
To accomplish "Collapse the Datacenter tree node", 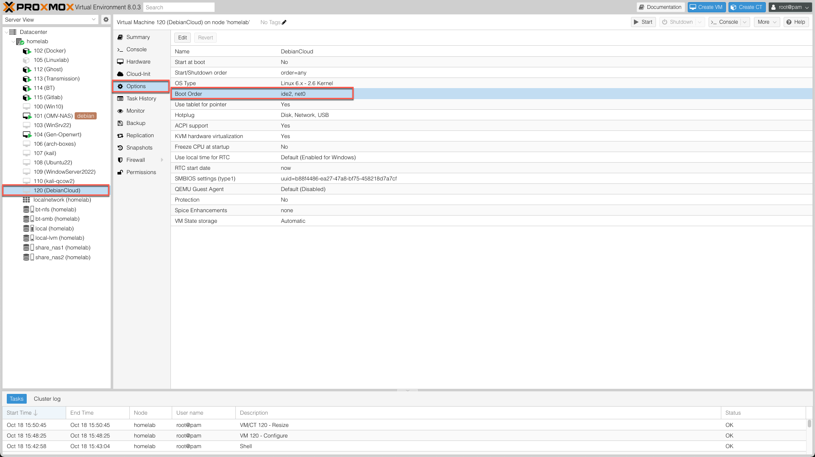I will tap(6, 32).
